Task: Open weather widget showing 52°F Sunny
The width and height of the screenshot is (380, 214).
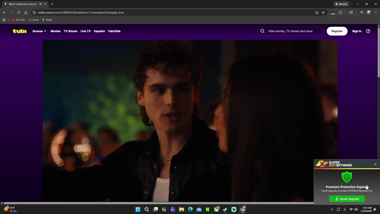Action: pyautogui.click(x=10, y=210)
